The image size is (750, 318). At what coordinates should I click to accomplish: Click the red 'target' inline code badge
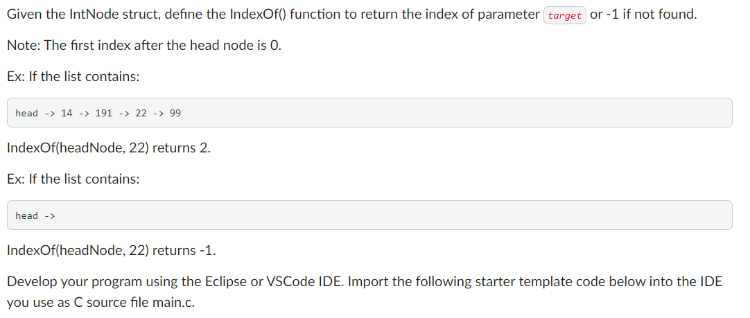tap(565, 15)
